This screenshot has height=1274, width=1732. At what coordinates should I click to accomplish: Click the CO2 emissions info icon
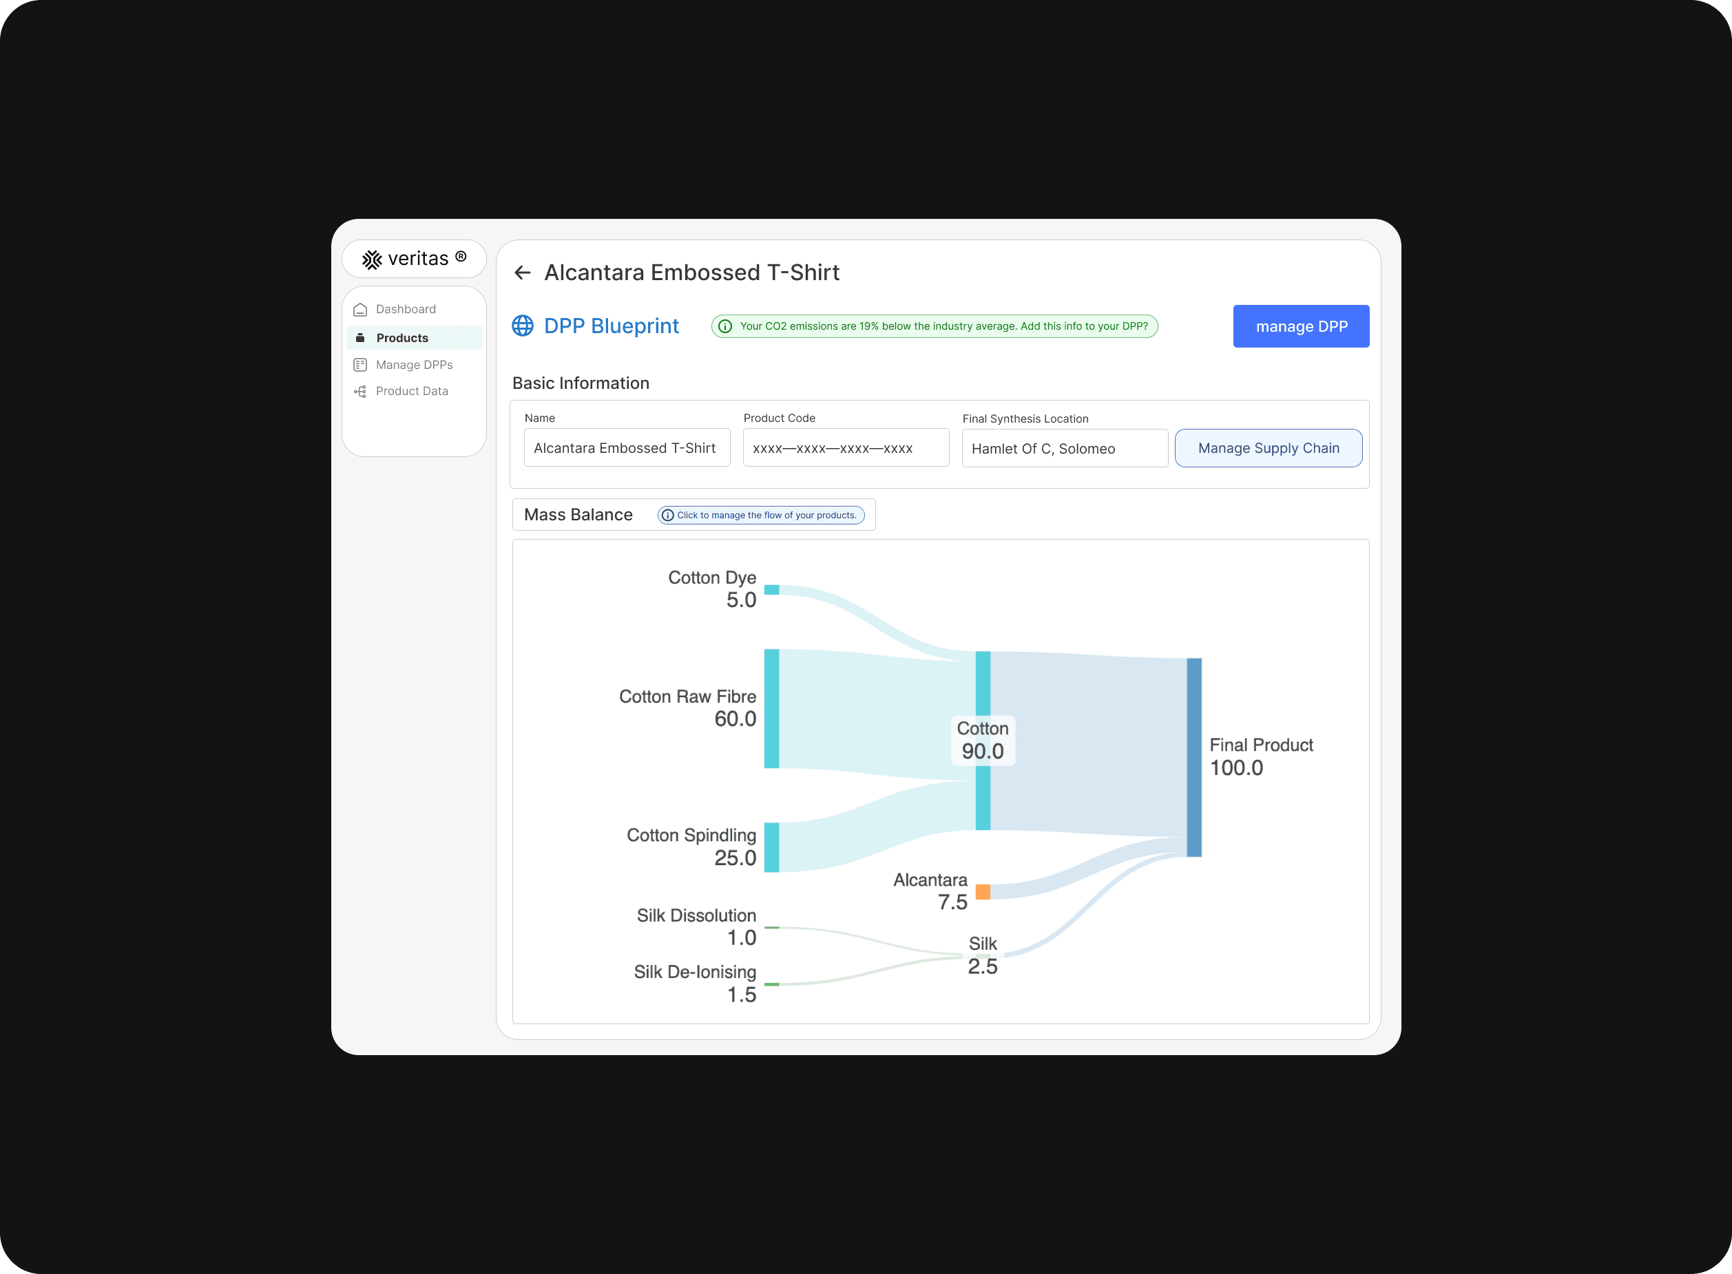[725, 326]
